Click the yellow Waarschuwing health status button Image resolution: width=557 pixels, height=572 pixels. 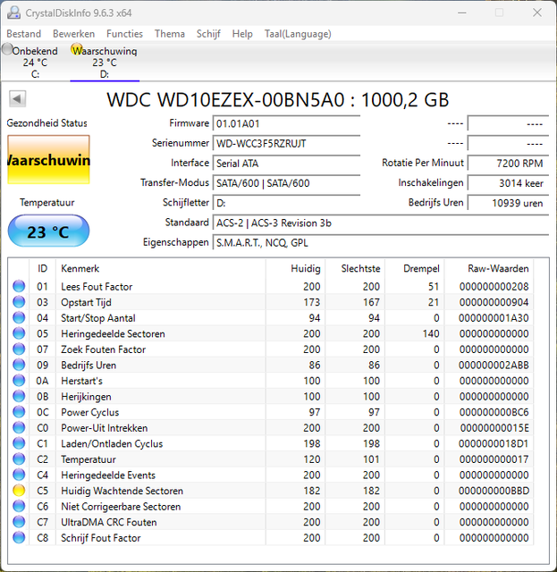[48, 160]
